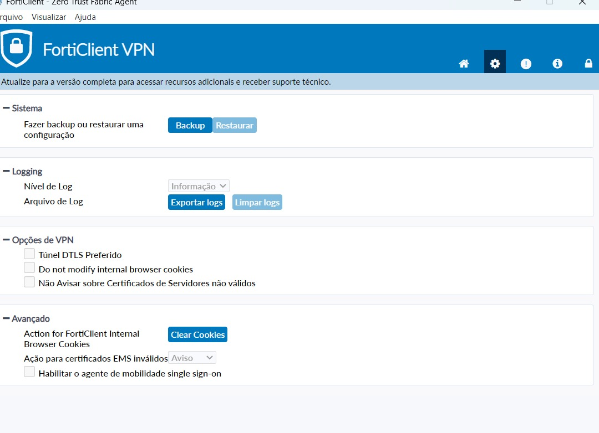Image resolution: width=599 pixels, height=433 pixels.
Task: Toggle Não Avisar sobre Certificados checkbox
Action: (29, 282)
